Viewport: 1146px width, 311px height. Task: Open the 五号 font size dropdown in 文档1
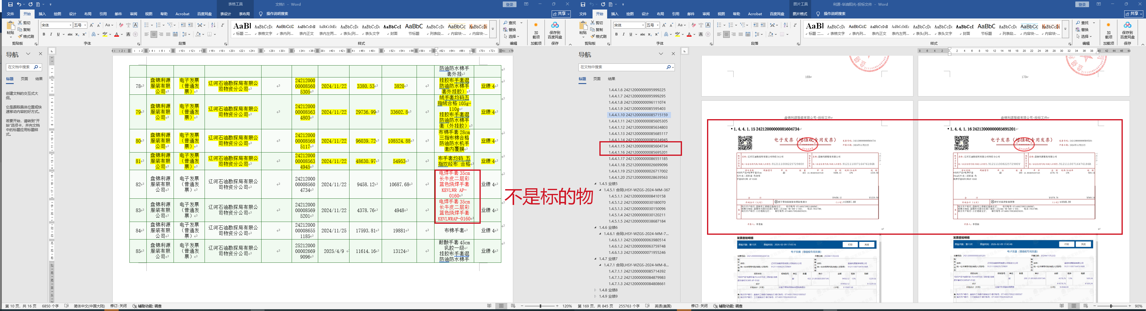[x=85, y=25]
